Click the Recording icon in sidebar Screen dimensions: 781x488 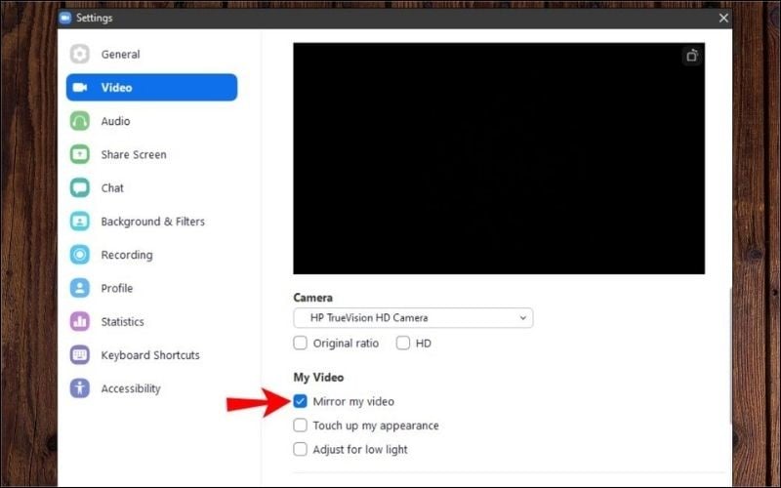click(x=80, y=255)
